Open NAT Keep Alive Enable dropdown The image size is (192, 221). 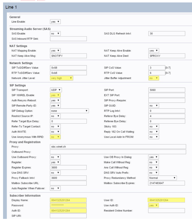point(154,51)
